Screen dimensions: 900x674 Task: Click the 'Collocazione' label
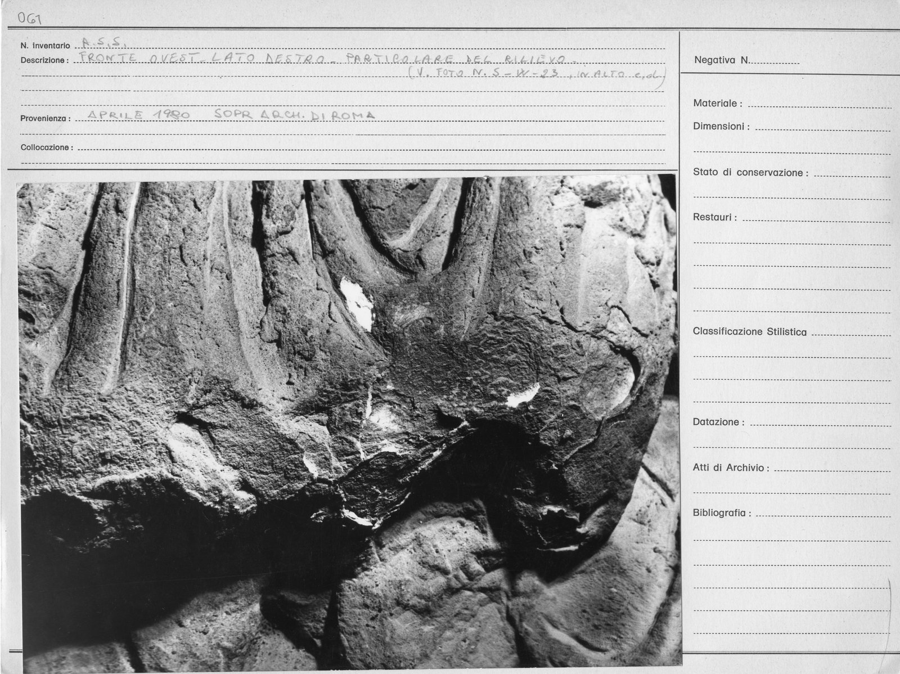pyautogui.click(x=47, y=147)
